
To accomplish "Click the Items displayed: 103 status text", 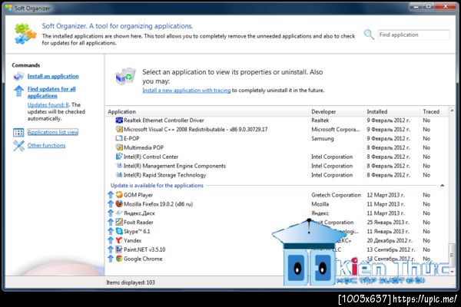I will click(131, 282).
